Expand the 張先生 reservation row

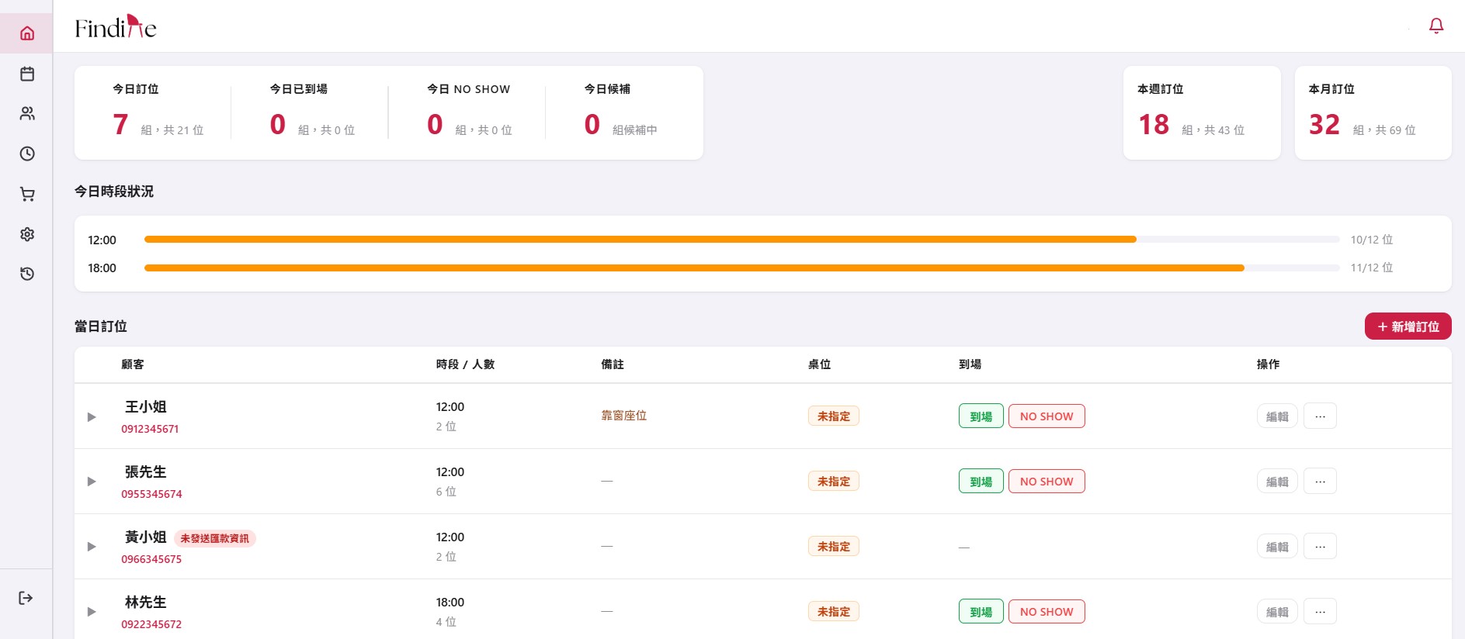(x=92, y=482)
